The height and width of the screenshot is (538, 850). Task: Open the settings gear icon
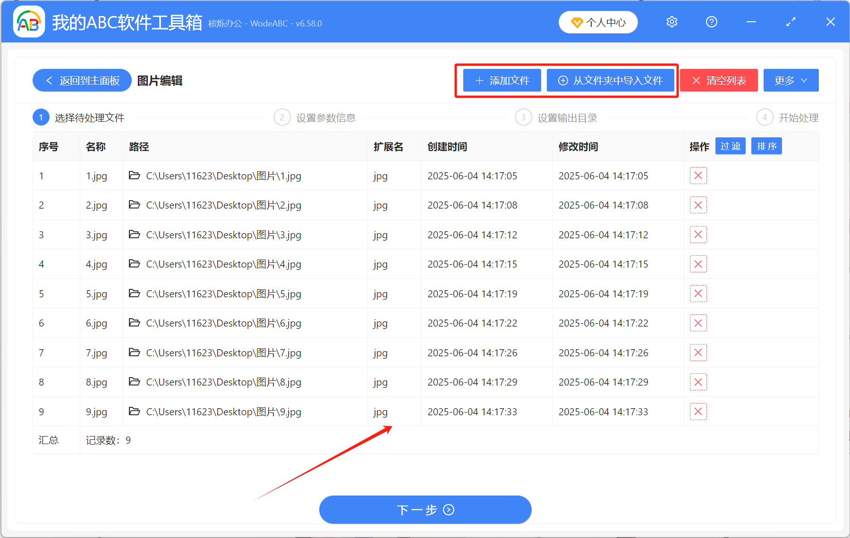pyautogui.click(x=671, y=22)
